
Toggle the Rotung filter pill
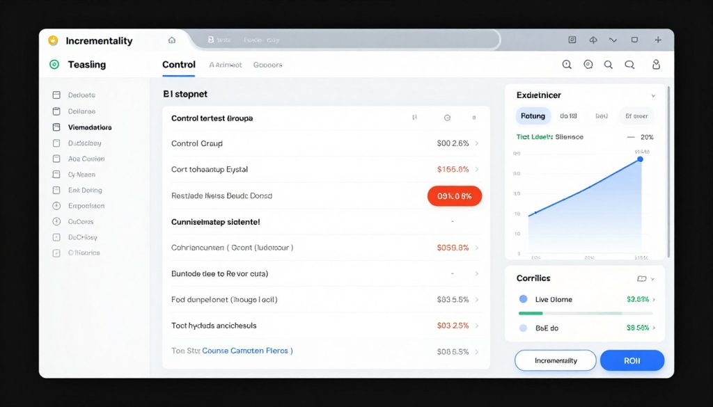click(533, 115)
